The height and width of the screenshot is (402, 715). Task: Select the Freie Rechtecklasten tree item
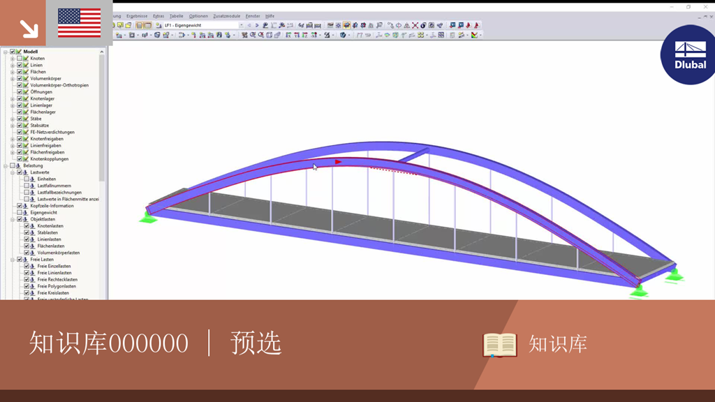pos(57,279)
